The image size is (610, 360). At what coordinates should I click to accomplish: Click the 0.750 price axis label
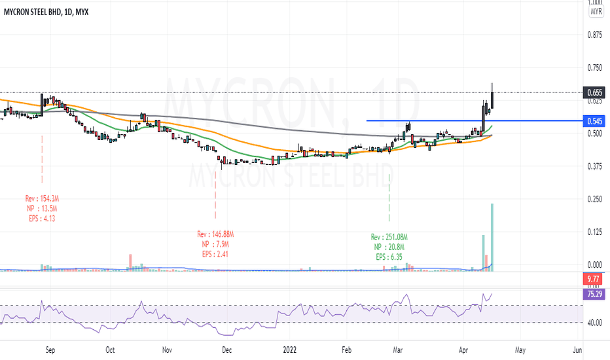coord(594,67)
